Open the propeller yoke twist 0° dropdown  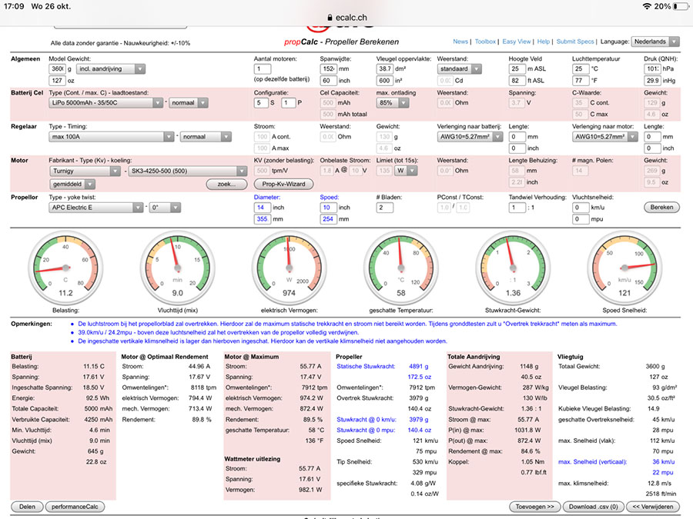(x=165, y=208)
